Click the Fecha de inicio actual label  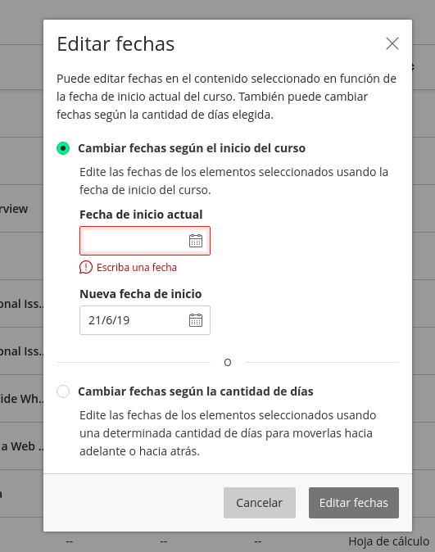pyautogui.click(x=141, y=215)
